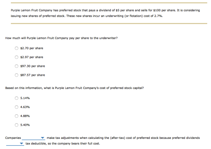The width and height of the screenshot is (211, 149).
Task: Click the line stating flotation cost of 2.7%
Action: (87, 16)
